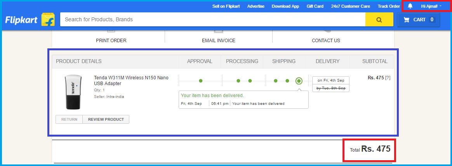Screen dimensions: 452x166
Task: Click the PRINT ORDER option
Action: pos(111,41)
